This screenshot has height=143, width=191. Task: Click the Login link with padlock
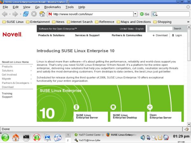click(x=177, y=35)
